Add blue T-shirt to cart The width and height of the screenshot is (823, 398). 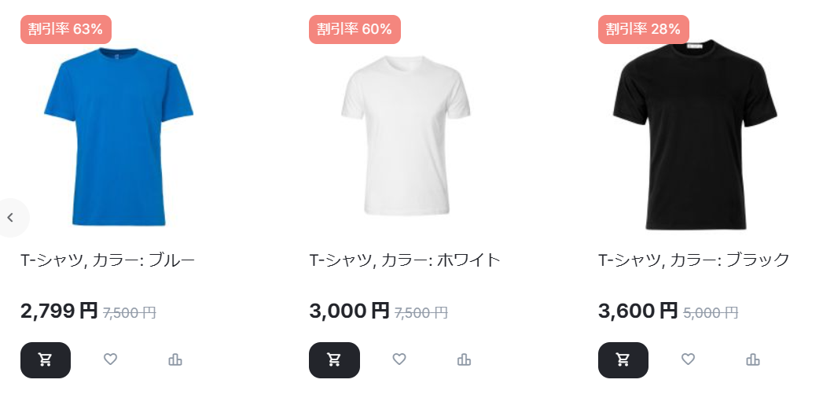point(46,360)
